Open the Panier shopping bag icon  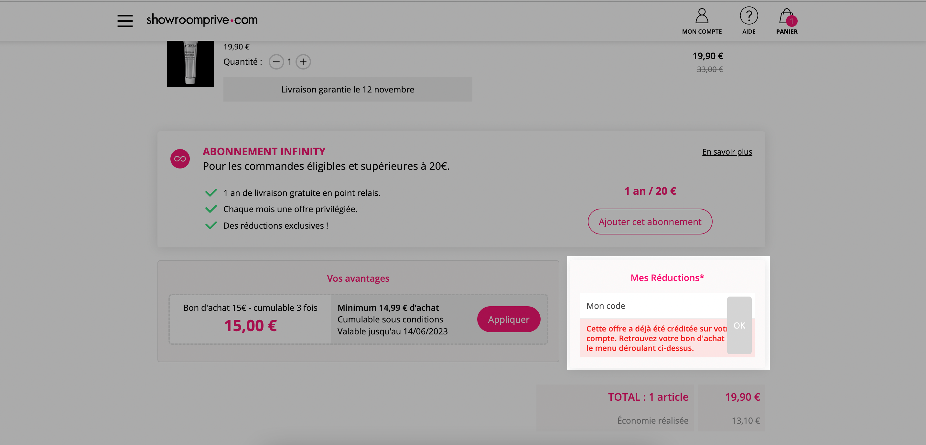(787, 16)
